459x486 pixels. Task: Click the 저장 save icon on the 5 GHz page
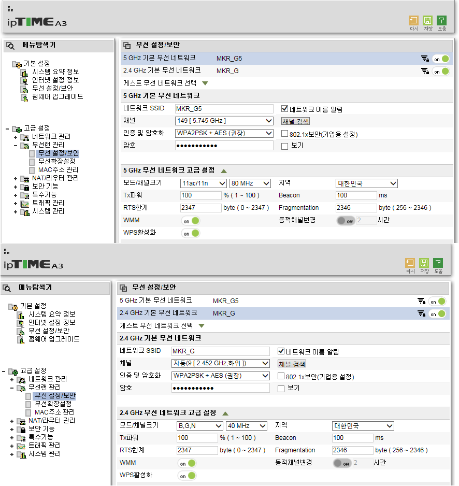tap(428, 21)
